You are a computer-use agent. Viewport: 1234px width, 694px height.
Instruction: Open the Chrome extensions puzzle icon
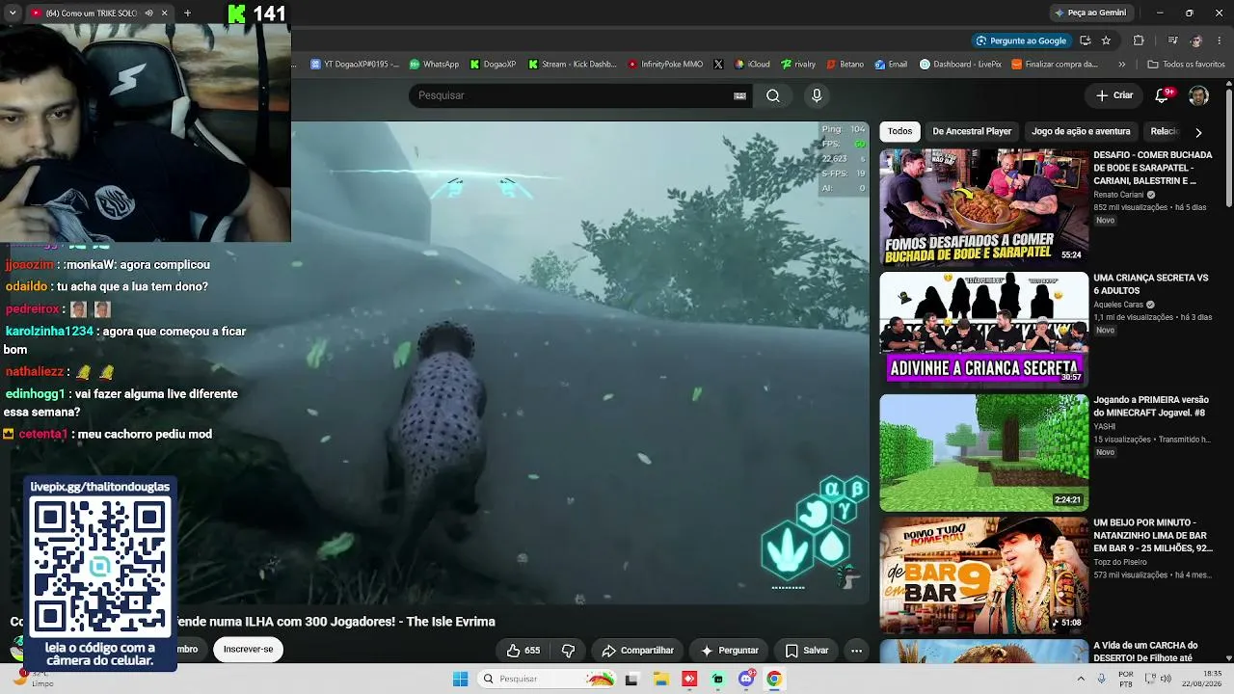(x=1139, y=40)
